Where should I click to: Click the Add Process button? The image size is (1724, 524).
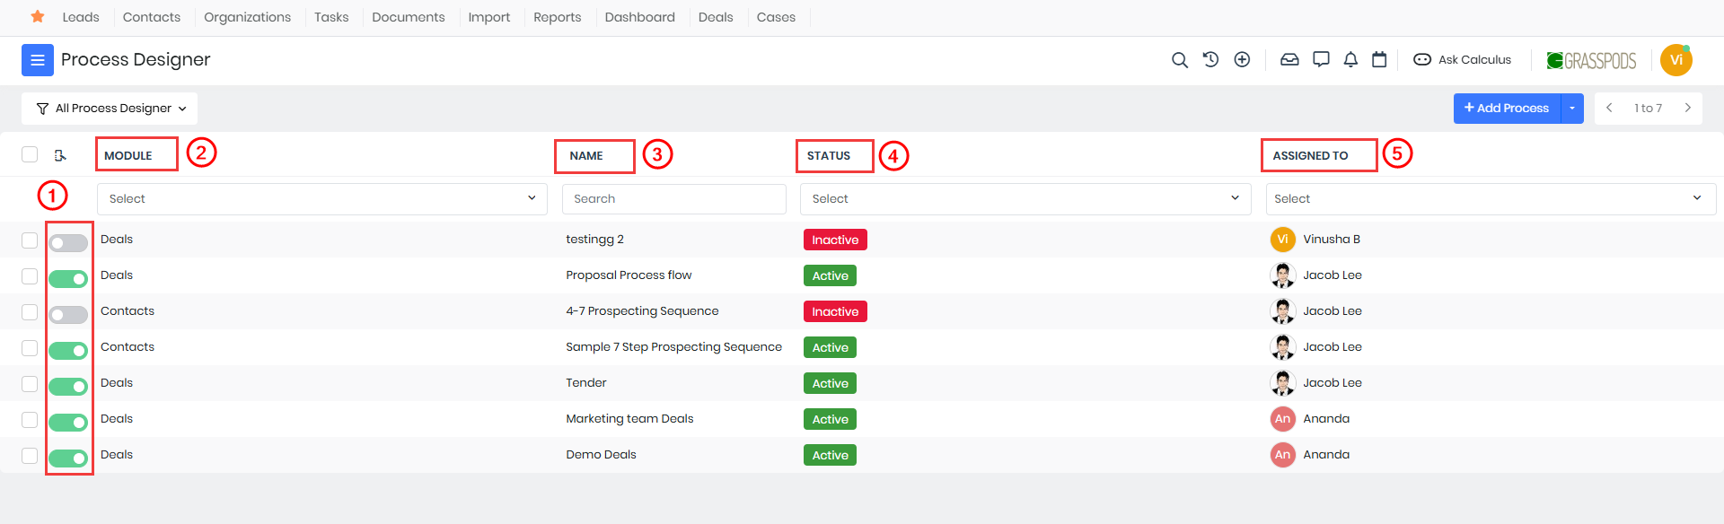pos(1507,109)
